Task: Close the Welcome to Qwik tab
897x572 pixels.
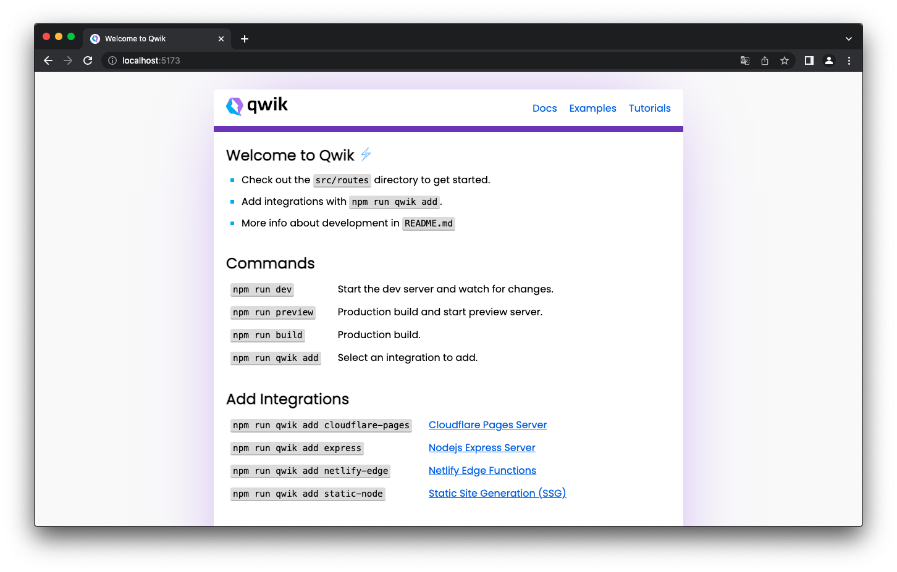Action: point(221,39)
